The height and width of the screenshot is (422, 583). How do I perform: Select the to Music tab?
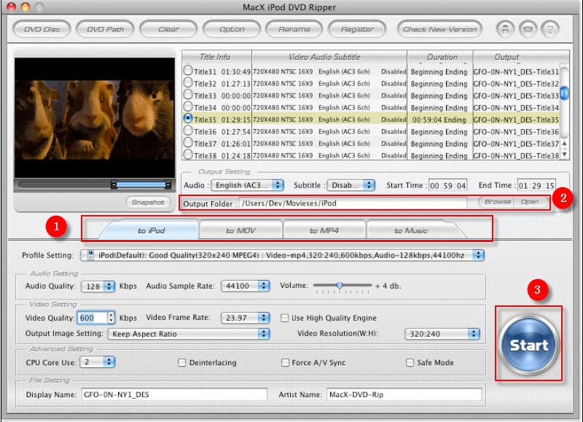point(411,230)
